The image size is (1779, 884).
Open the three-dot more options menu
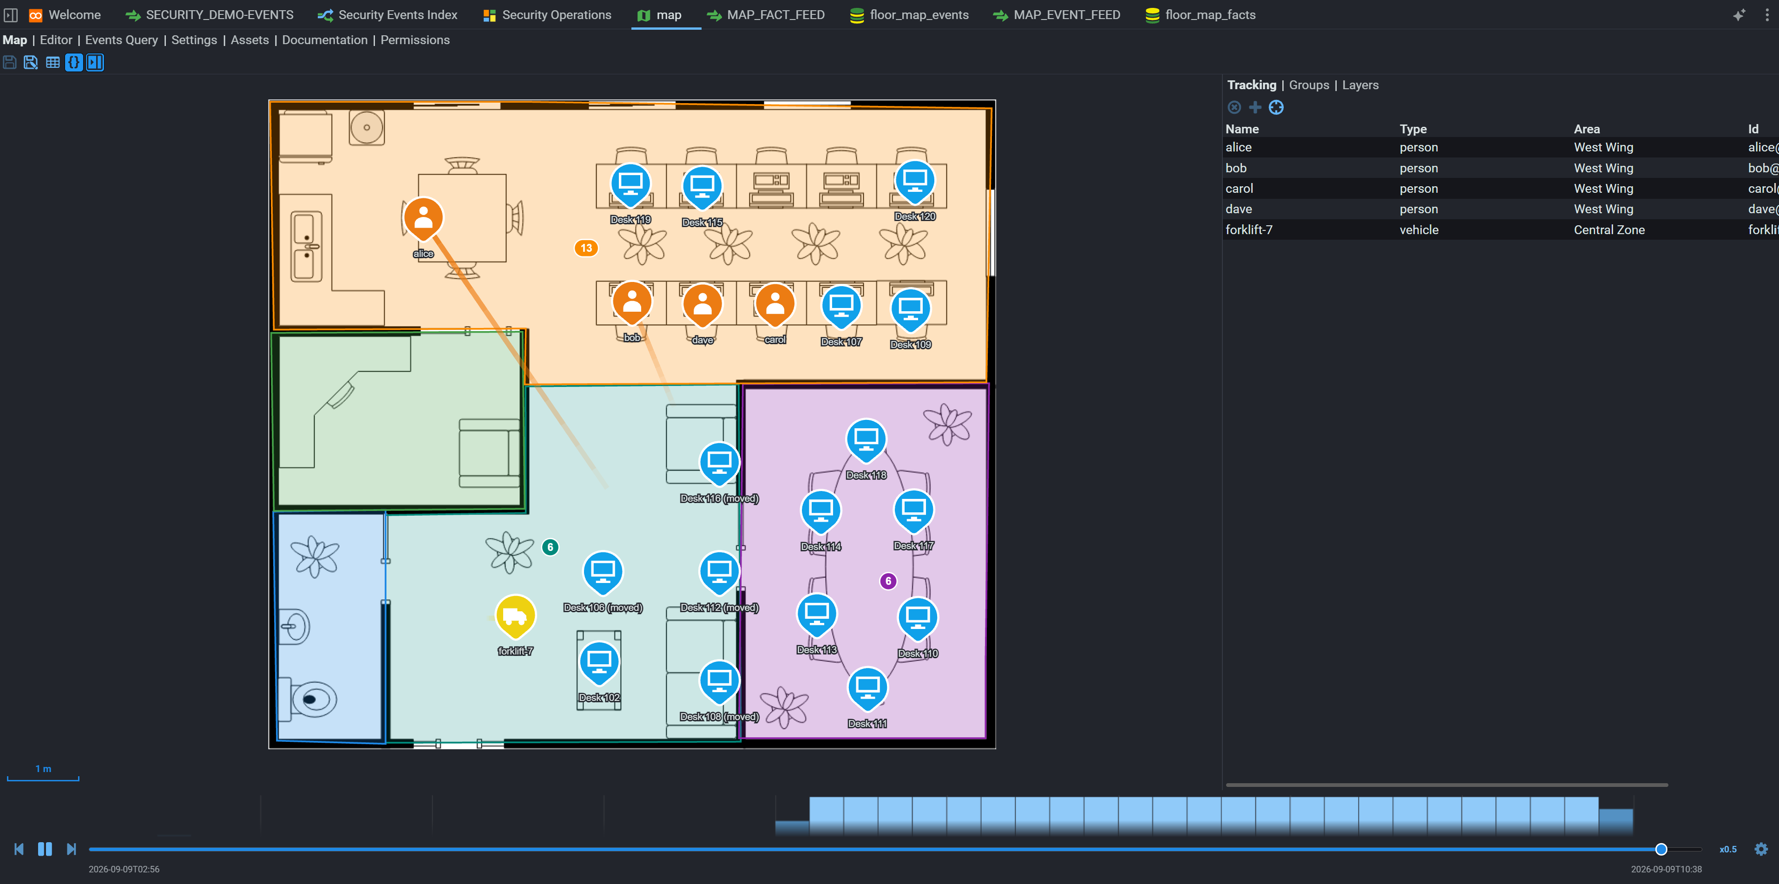pyautogui.click(x=1767, y=14)
